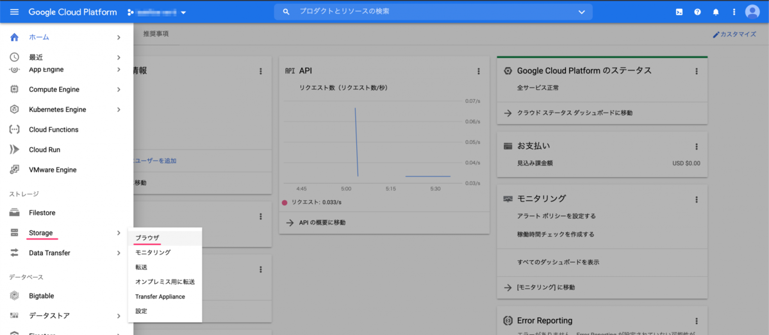The image size is (769, 335).
Task: Click the Datastore icon
Action: point(14,316)
